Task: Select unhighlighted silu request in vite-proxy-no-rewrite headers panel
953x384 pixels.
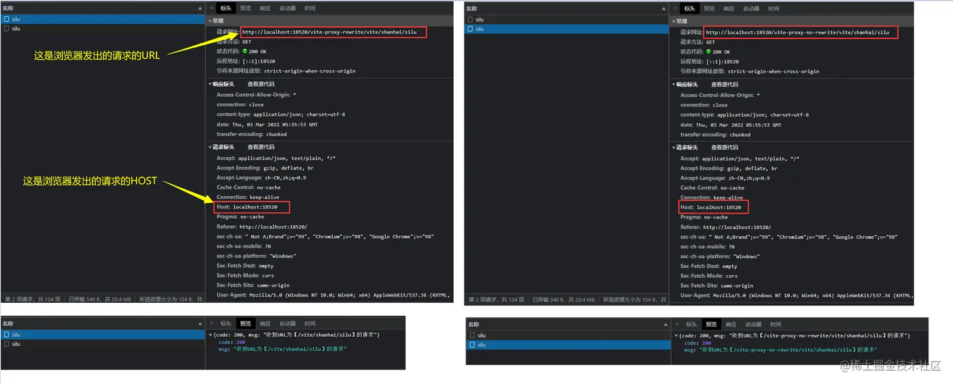Action: tap(567, 20)
